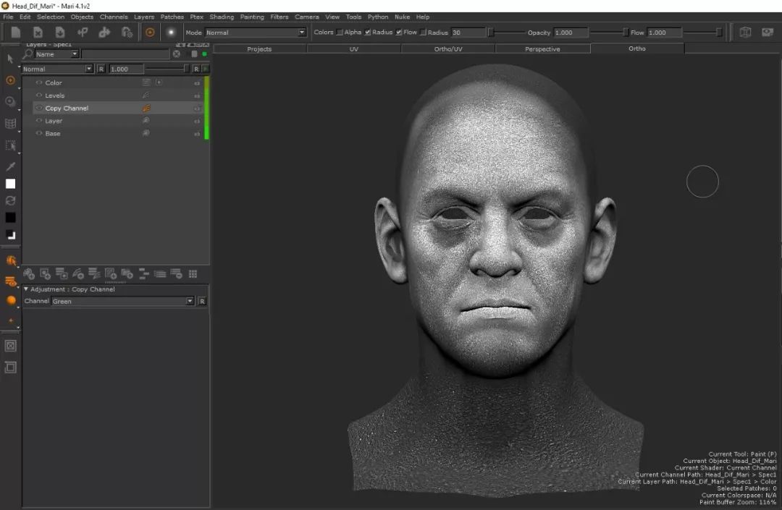This screenshot has width=782, height=510.
Task: Open the brush Mode dropdown
Action: point(256,33)
